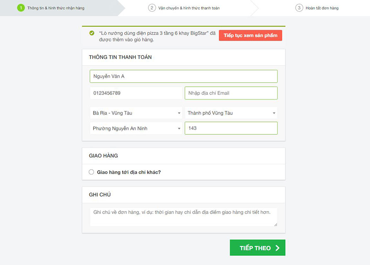Select 'Giao hàng tới địa chỉ khác?' radio
This screenshot has width=370, height=265.
(x=91, y=172)
